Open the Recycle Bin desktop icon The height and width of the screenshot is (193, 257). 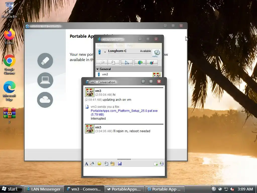[x=9, y=10]
